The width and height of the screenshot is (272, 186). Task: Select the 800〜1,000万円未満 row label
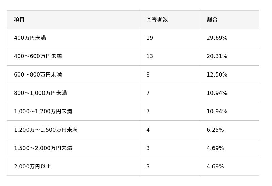(x=40, y=93)
